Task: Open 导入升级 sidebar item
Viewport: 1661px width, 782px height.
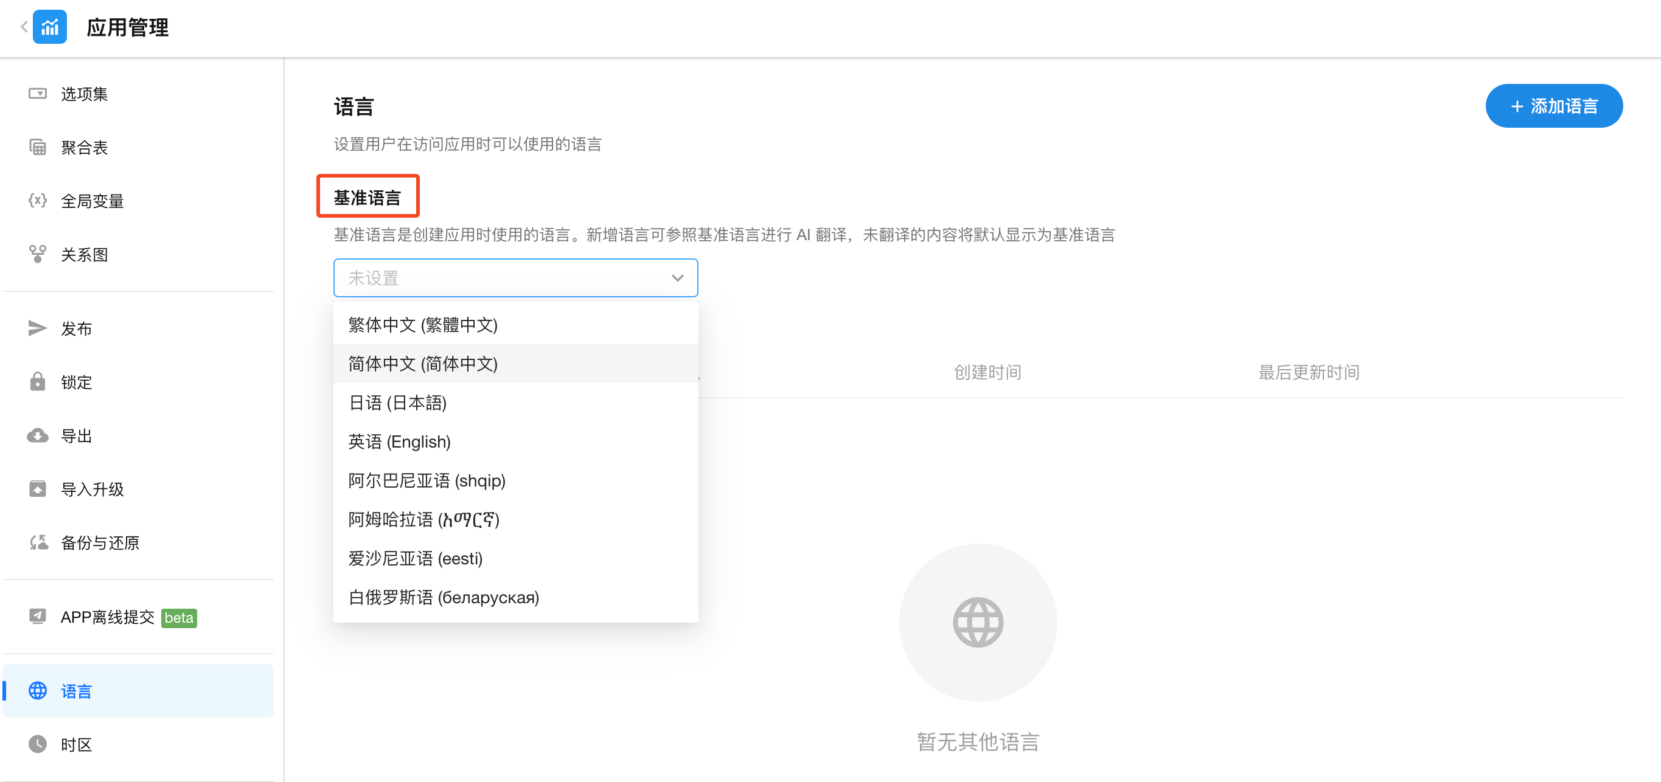Action: pos(92,490)
